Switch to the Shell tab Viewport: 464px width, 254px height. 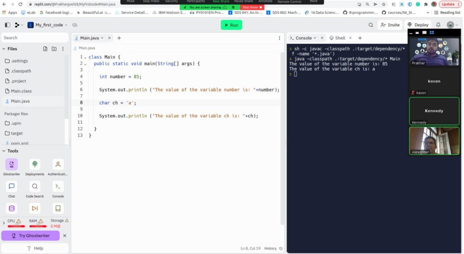[x=338, y=38]
